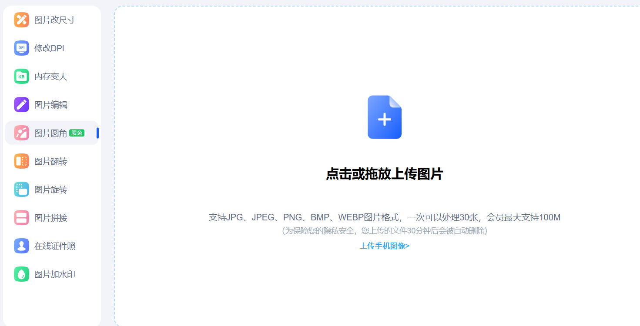Open the 图片编辑 pen icon
The height and width of the screenshot is (326, 640).
(x=21, y=104)
